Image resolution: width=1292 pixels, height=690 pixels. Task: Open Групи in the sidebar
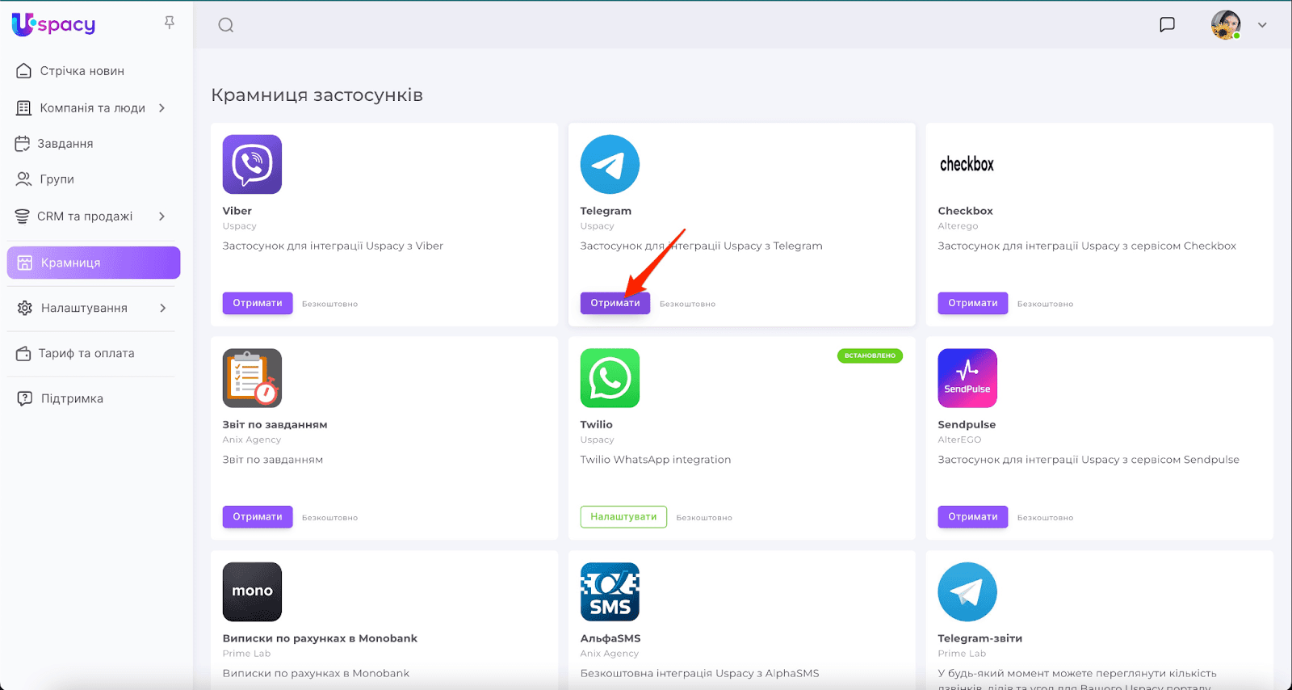(57, 179)
